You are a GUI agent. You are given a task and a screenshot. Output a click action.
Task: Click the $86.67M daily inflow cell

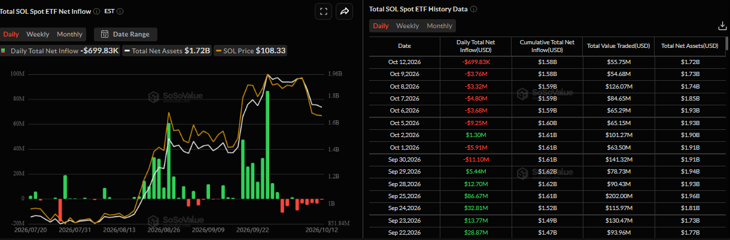[x=476, y=196]
